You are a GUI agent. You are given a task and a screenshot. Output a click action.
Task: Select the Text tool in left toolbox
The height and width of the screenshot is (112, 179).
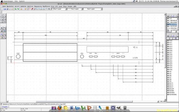click(x=2, y=28)
